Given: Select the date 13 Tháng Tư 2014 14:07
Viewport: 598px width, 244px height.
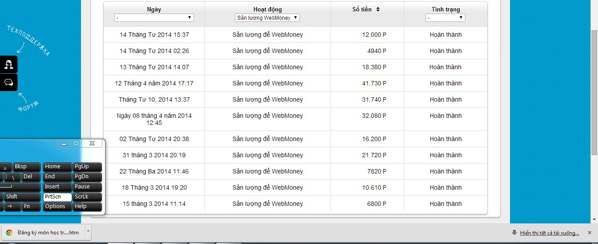Looking at the screenshot, I should pos(154,67).
